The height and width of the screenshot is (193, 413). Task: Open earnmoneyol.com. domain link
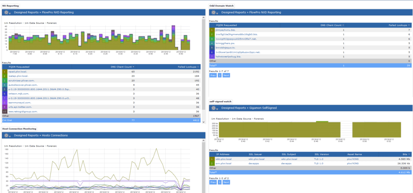click(x=20, y=103)
